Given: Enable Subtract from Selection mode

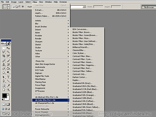Looking at the screenshot, I should (x=20, y=7).
